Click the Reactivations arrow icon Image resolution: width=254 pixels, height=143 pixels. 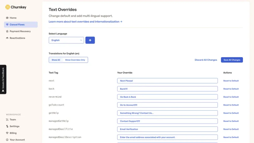(x=7, y=38)
